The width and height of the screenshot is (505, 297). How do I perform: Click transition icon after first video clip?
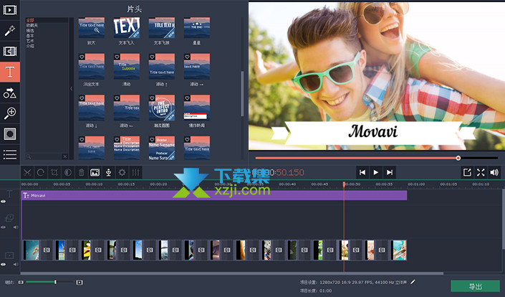[47, 250]
